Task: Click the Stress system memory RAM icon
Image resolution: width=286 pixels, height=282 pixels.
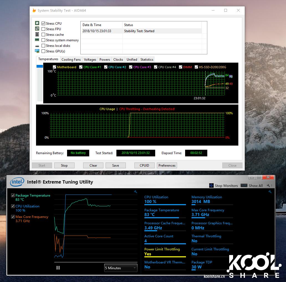Action: coord(37,40)
